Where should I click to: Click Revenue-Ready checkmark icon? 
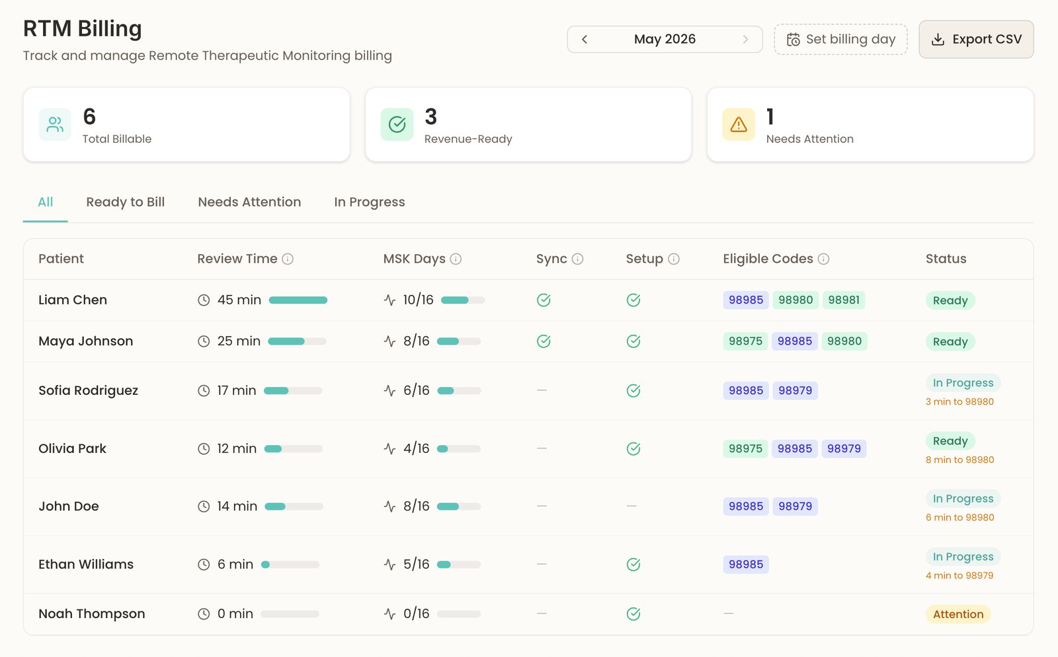tap(397, 124)
